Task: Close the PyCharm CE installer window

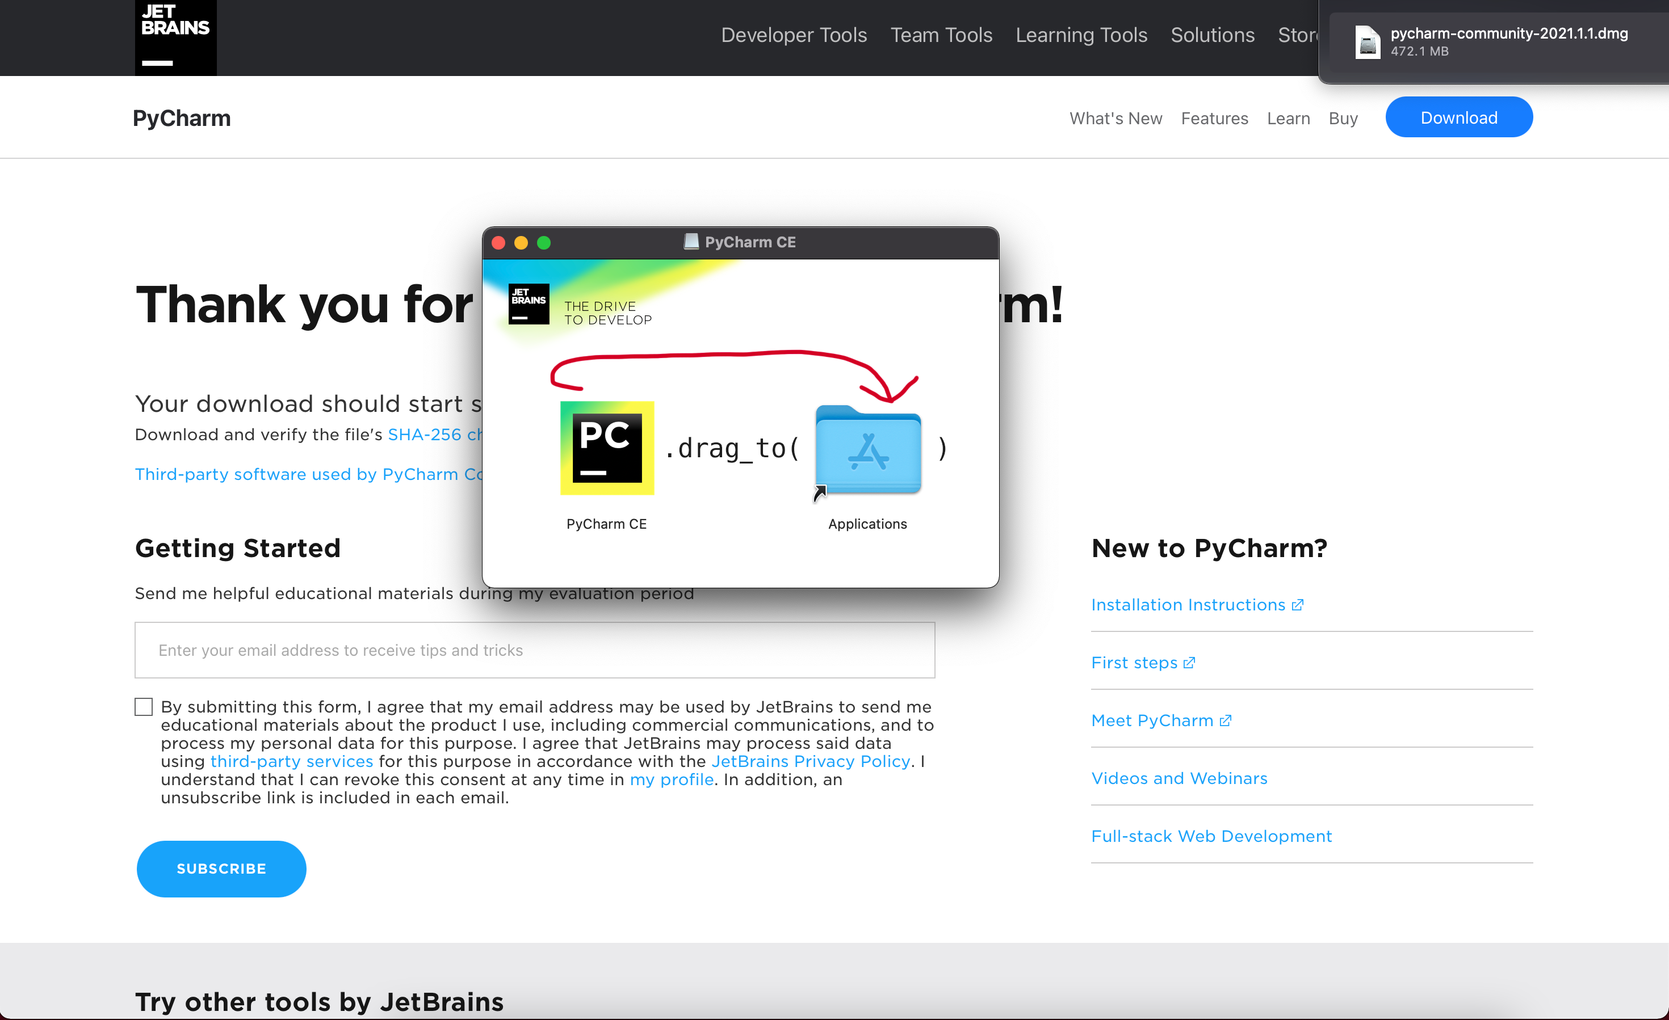Action: (x=498, y=242)
